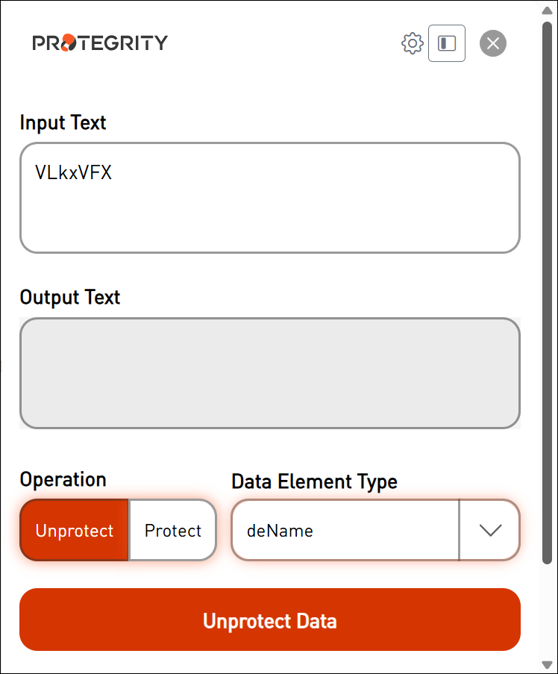
Task: Focus the Input Text field
Action: 269,213
